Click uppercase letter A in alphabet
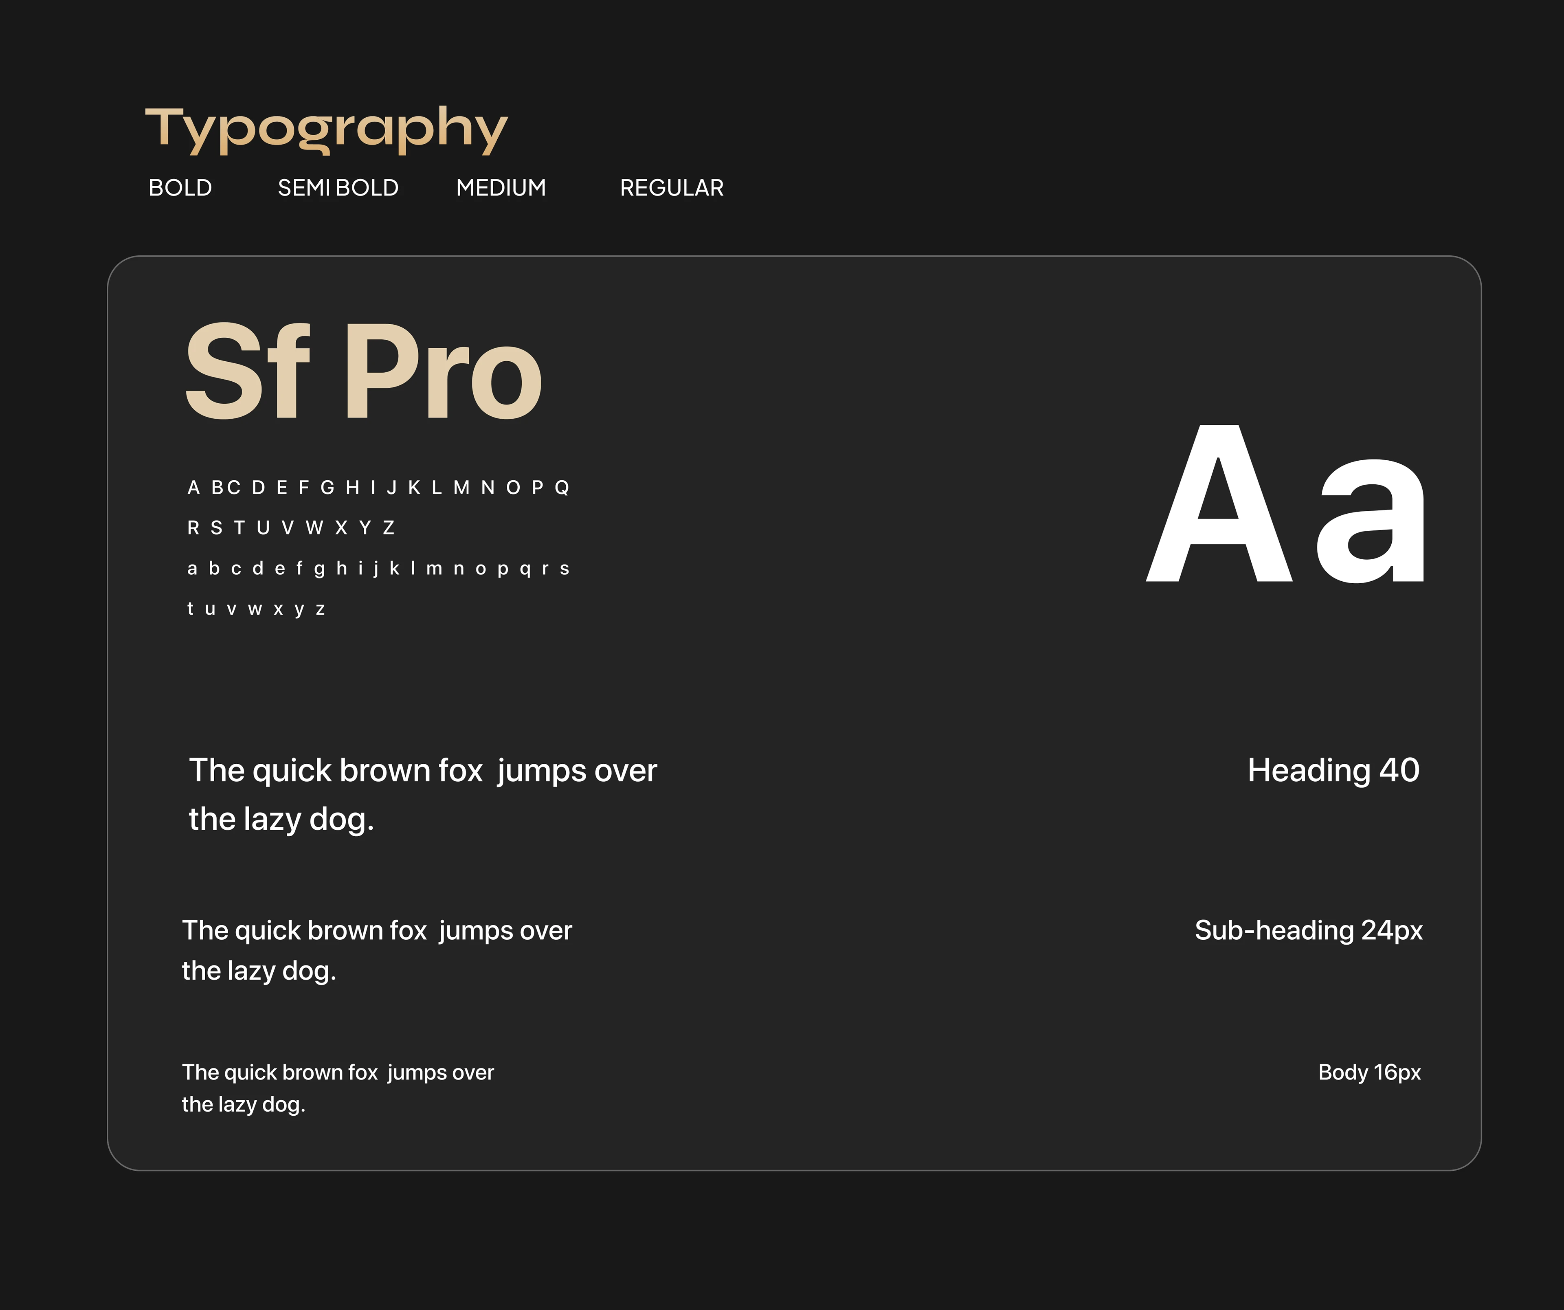The width and height of the screenshot is (1564, 1310). tap(193, 488)
